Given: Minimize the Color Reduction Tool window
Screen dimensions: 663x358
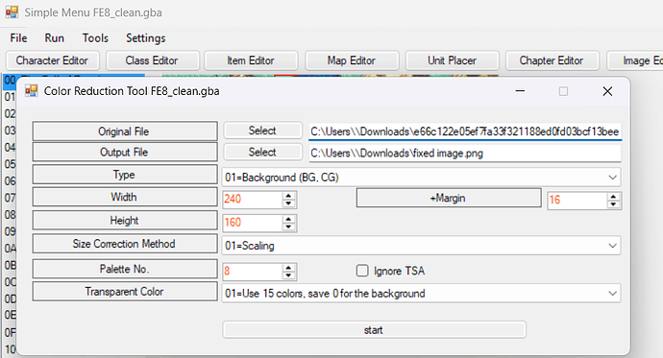Looking at the screenshot, I should pos(520,91).
